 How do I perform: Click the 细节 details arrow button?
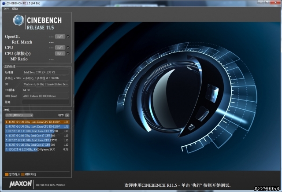67,115
